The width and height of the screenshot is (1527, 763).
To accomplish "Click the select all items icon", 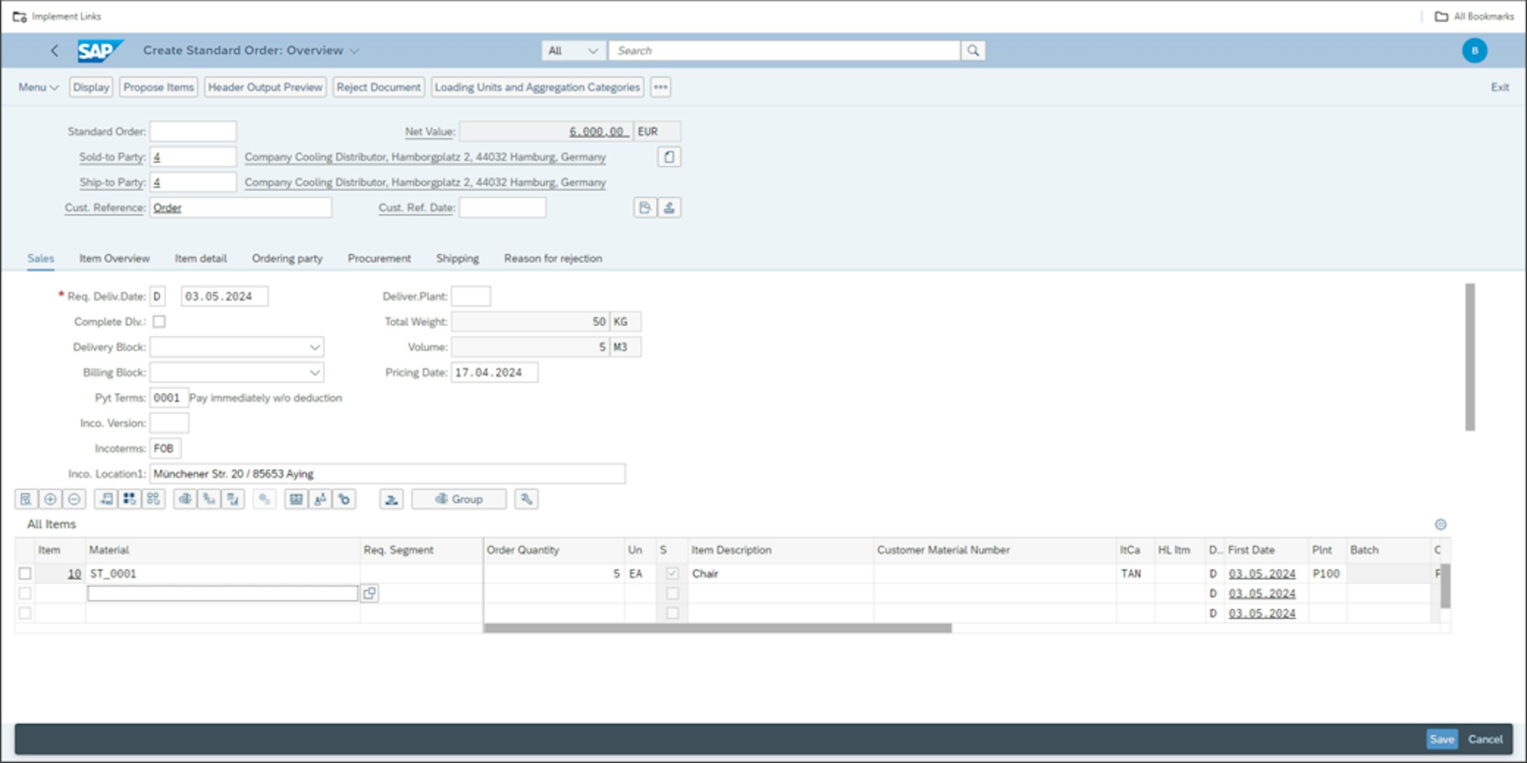I will (129, 499).
